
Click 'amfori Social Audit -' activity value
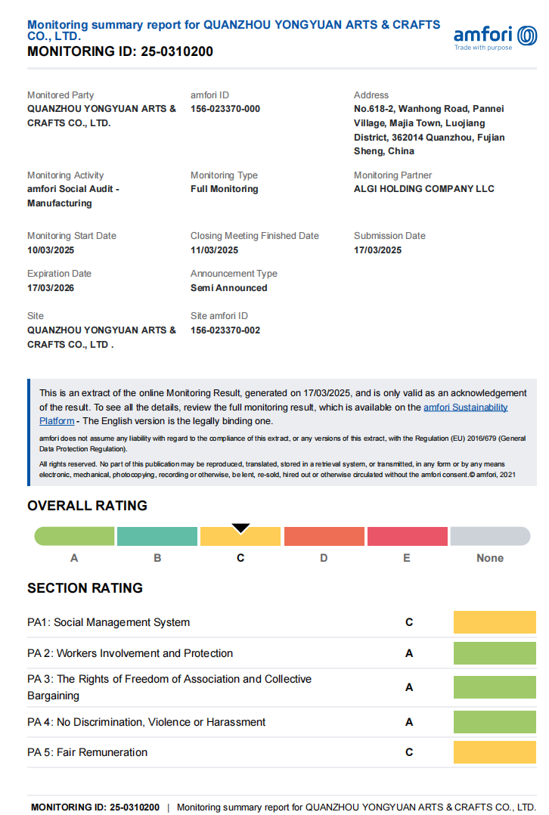click(x=73, y=189)
